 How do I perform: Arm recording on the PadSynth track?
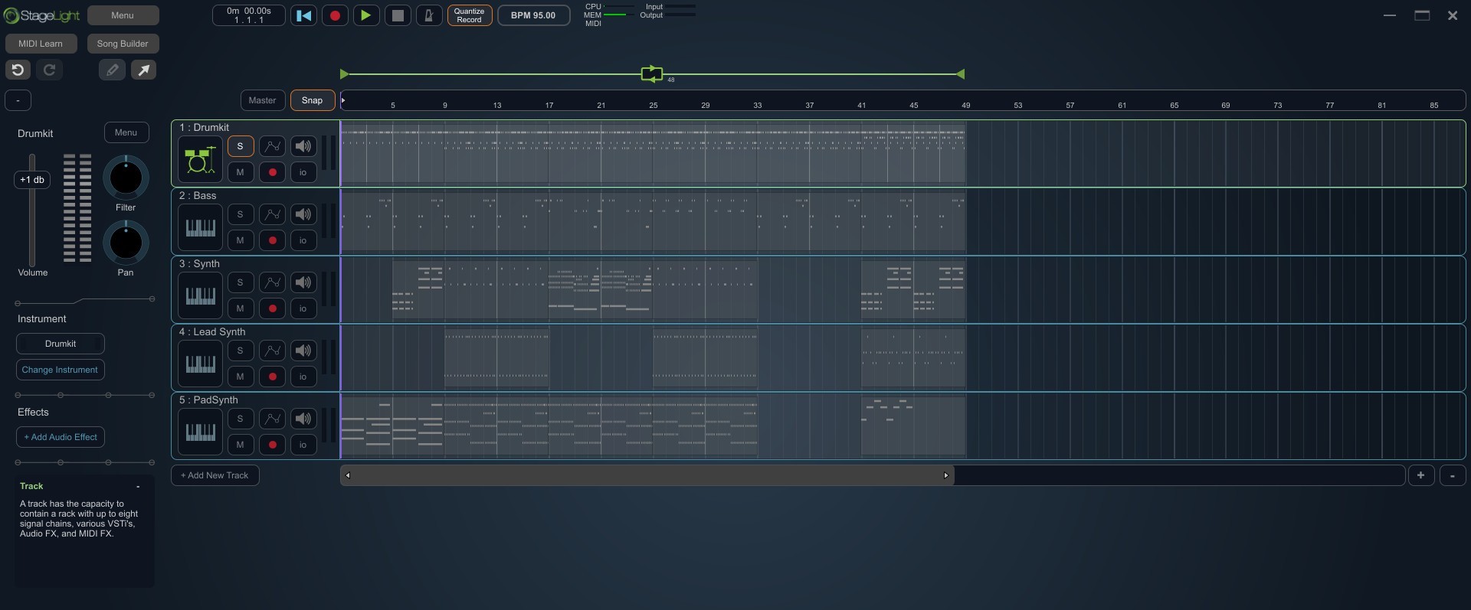[272, 445]
